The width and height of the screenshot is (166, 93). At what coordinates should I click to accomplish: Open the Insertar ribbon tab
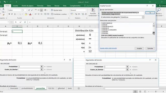pyautogui.click(x=16, y=6)
